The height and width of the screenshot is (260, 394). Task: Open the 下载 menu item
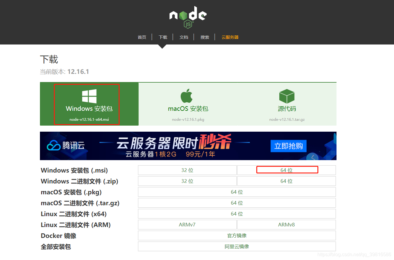[x=163, y=37]
